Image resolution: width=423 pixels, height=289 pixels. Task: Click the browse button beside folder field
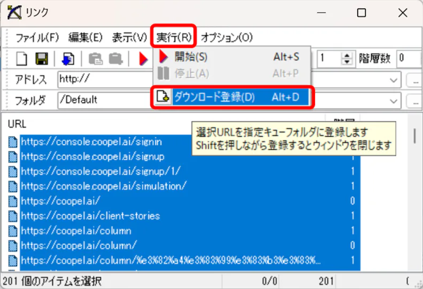[414, 101]
